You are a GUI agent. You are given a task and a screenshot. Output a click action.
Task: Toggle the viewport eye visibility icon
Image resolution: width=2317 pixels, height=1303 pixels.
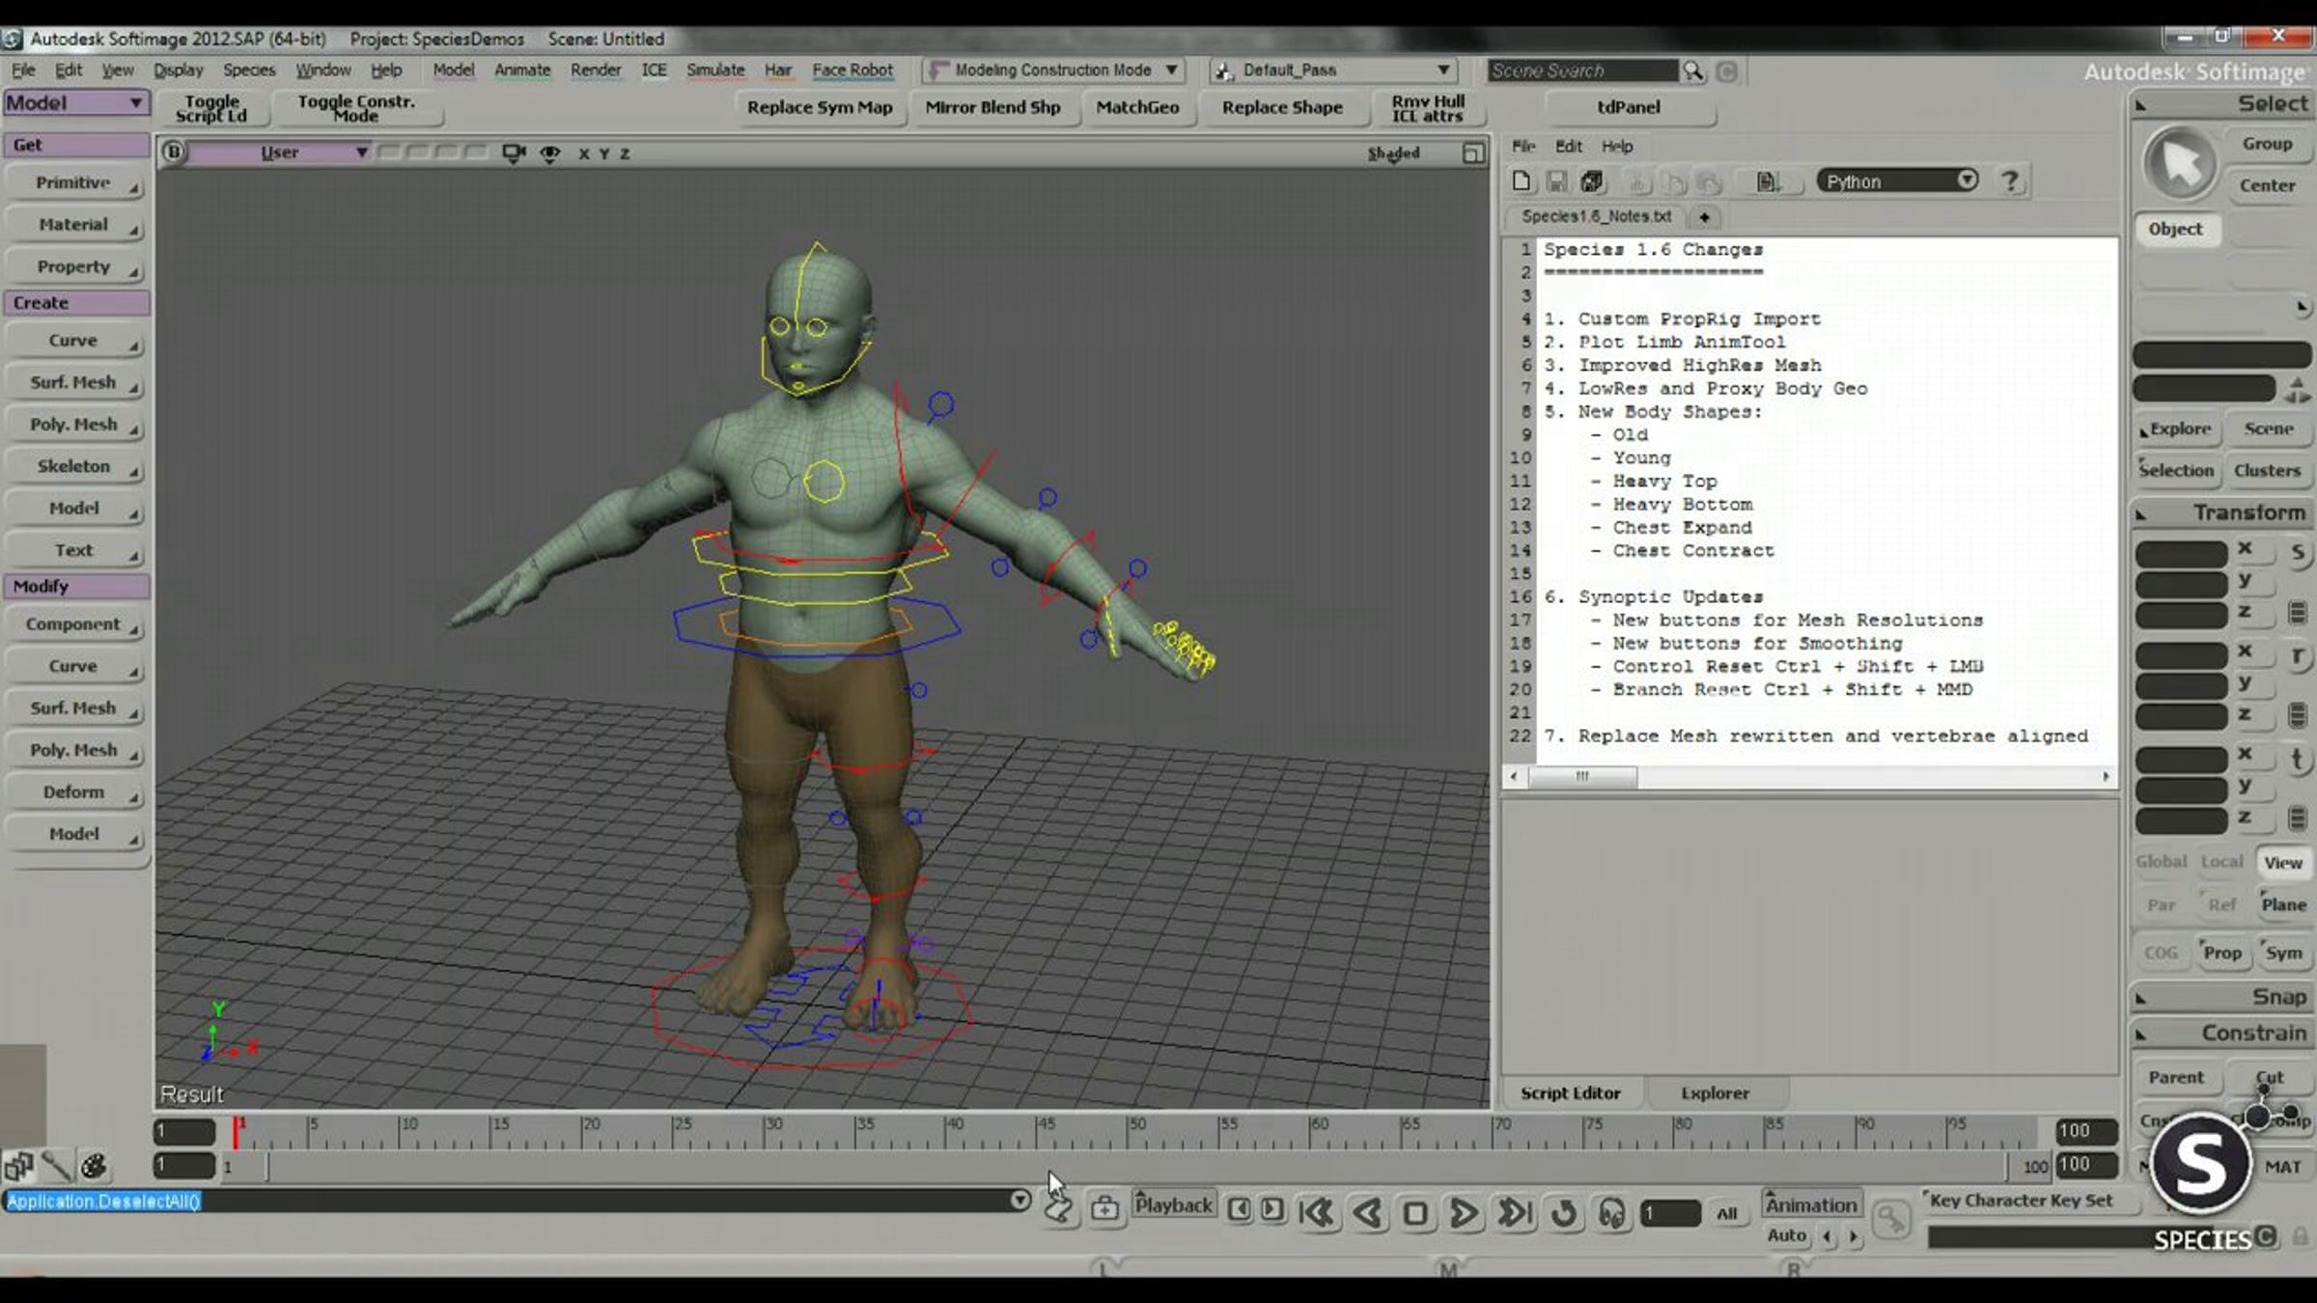tap(550, 153)
